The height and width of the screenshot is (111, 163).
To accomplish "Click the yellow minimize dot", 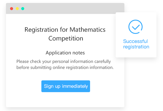I will [17, 8].
